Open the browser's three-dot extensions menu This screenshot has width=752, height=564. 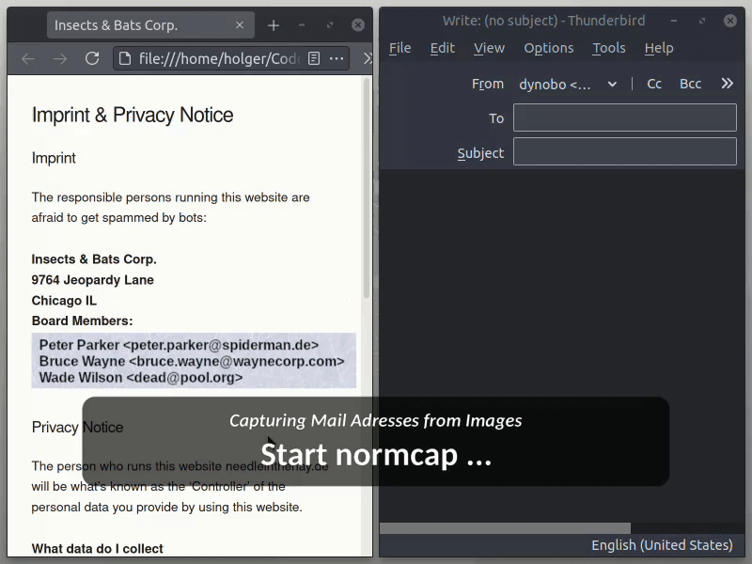point(337,58)
